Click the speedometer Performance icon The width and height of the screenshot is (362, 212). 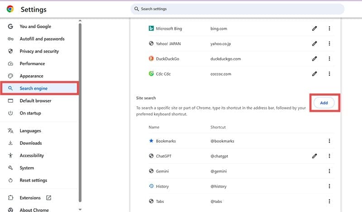point(10,63)
